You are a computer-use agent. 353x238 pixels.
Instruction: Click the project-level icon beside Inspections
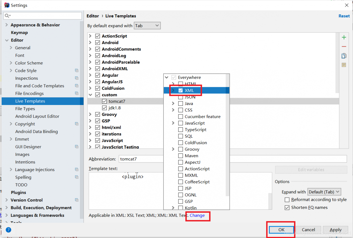[77, 78]
